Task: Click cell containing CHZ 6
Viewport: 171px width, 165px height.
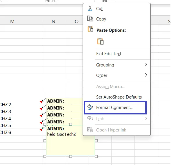Action: (21, 132)
